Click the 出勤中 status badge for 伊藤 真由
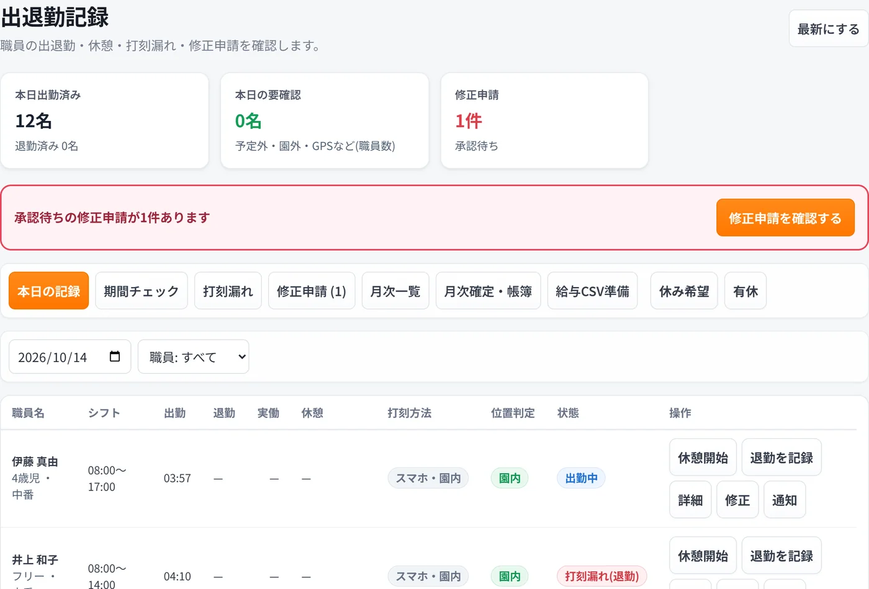 coord(581,478)
